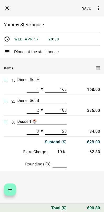
Task: Select the Dinner Set A name field
Action: click(42, 80)
